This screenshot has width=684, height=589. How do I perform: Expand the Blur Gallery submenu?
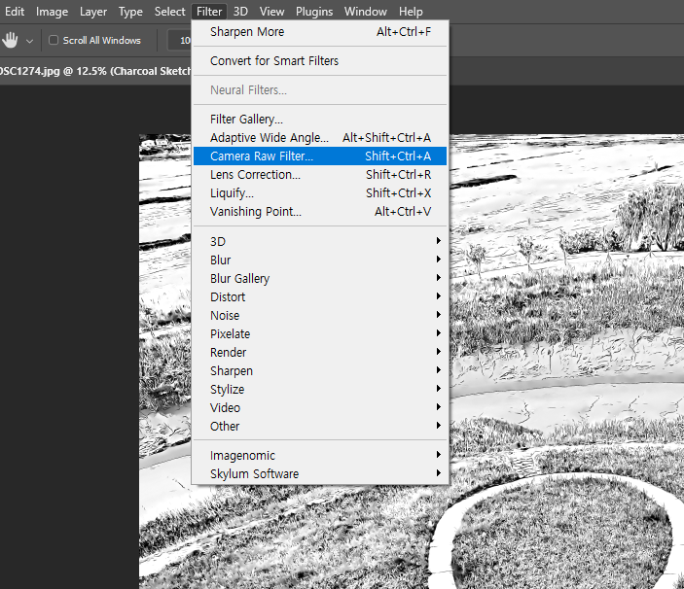(320, 278)
